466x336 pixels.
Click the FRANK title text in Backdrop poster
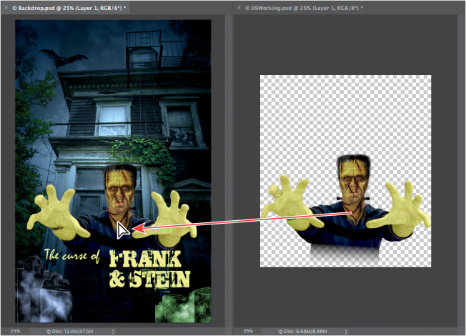(x=145, y=259)
